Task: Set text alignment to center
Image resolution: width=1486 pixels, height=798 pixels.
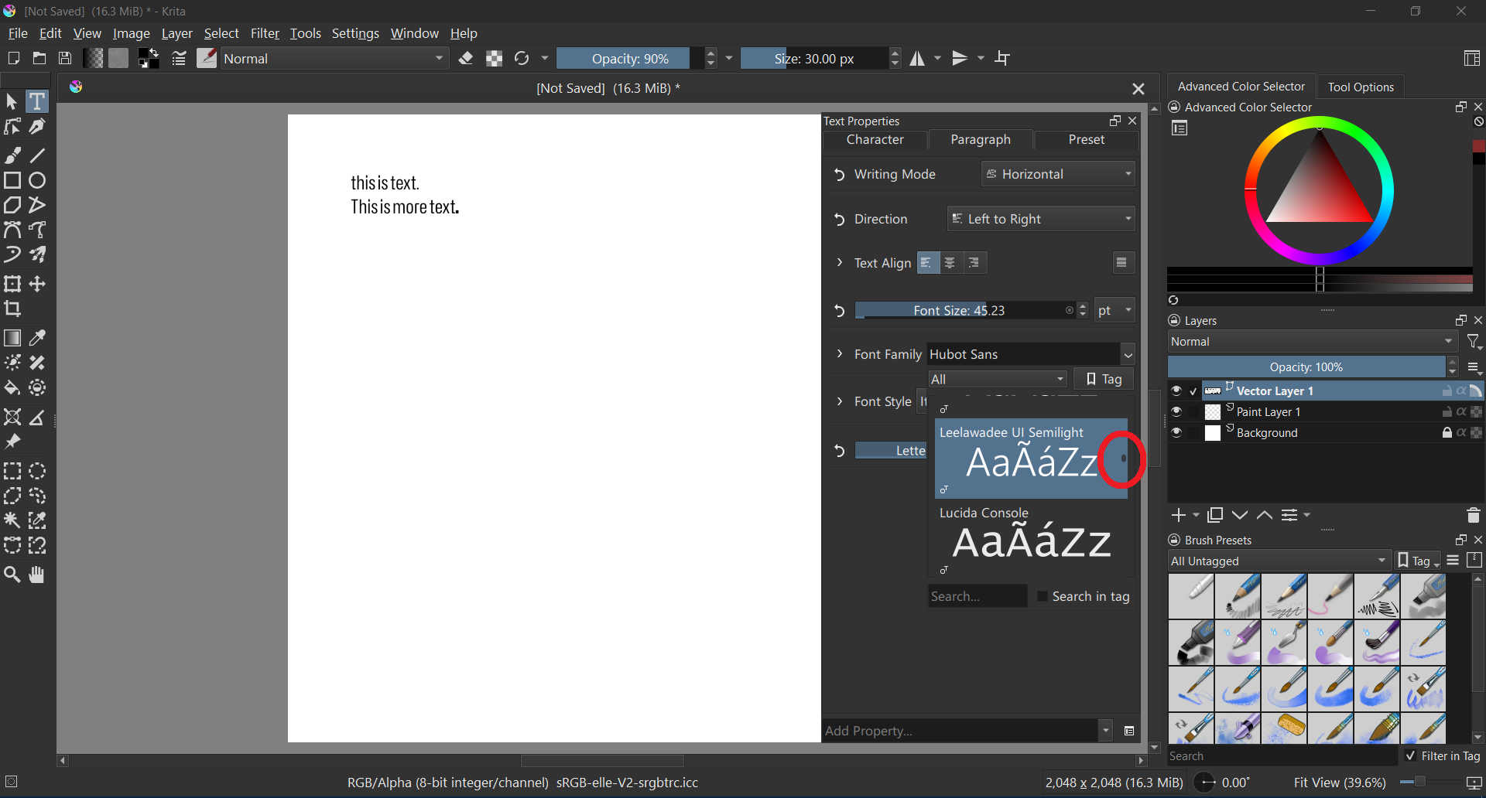Action: [x=950, y=263]
